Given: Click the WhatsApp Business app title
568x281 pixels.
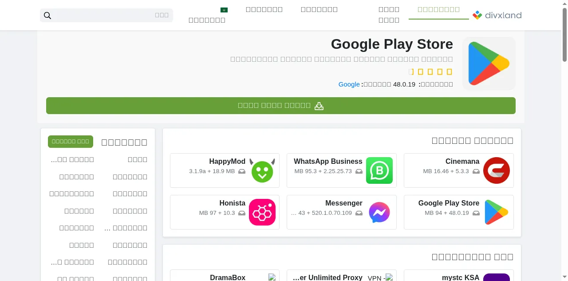Looking at the screenshot, I should pyautogui.click(x=328, y=162).
